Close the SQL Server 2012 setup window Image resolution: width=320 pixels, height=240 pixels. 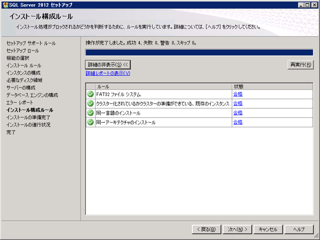pyautogui.click(x=315, y=5)
